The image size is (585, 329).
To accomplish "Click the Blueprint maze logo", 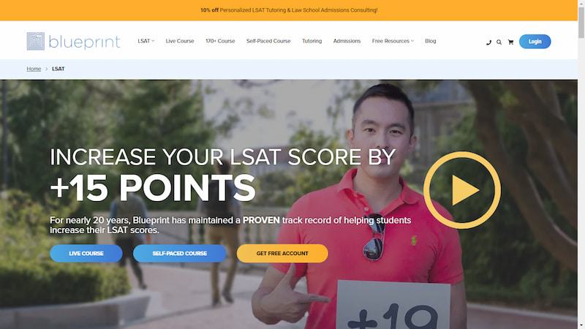I will [x=36, y=41].
